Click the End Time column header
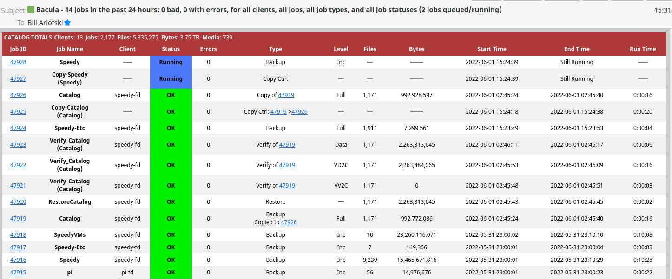The image size is (672, 279). coord(577,49)
